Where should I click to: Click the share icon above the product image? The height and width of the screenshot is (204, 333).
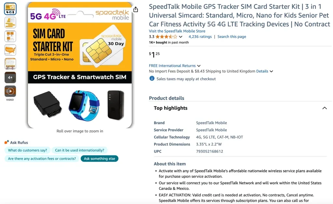coord(136,9)
